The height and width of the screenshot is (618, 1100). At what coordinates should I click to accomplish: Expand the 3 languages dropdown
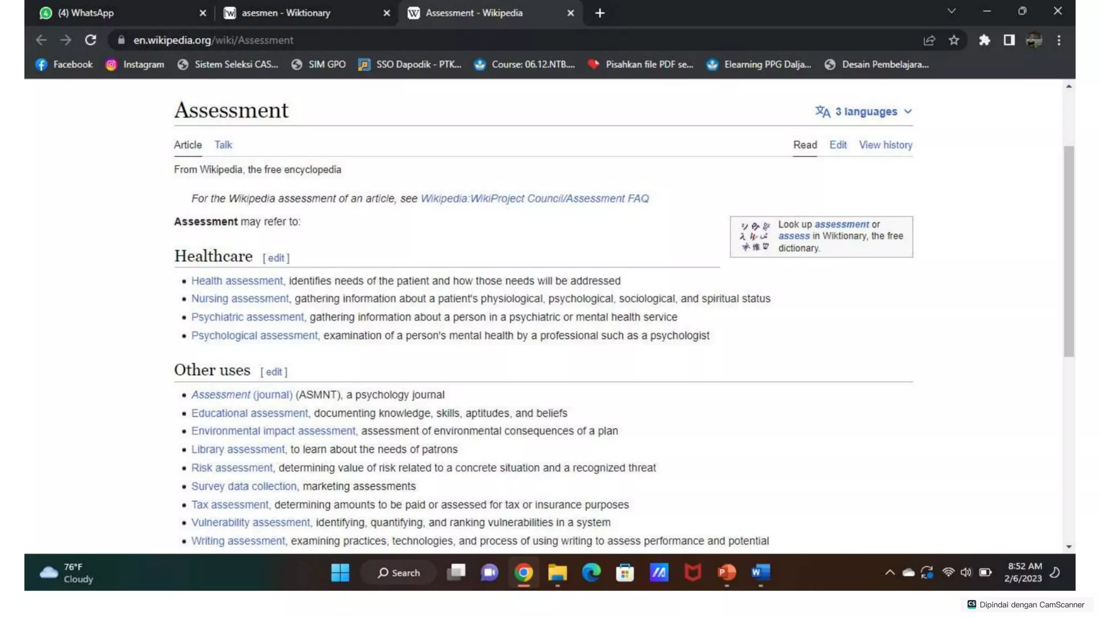(864, 112)
